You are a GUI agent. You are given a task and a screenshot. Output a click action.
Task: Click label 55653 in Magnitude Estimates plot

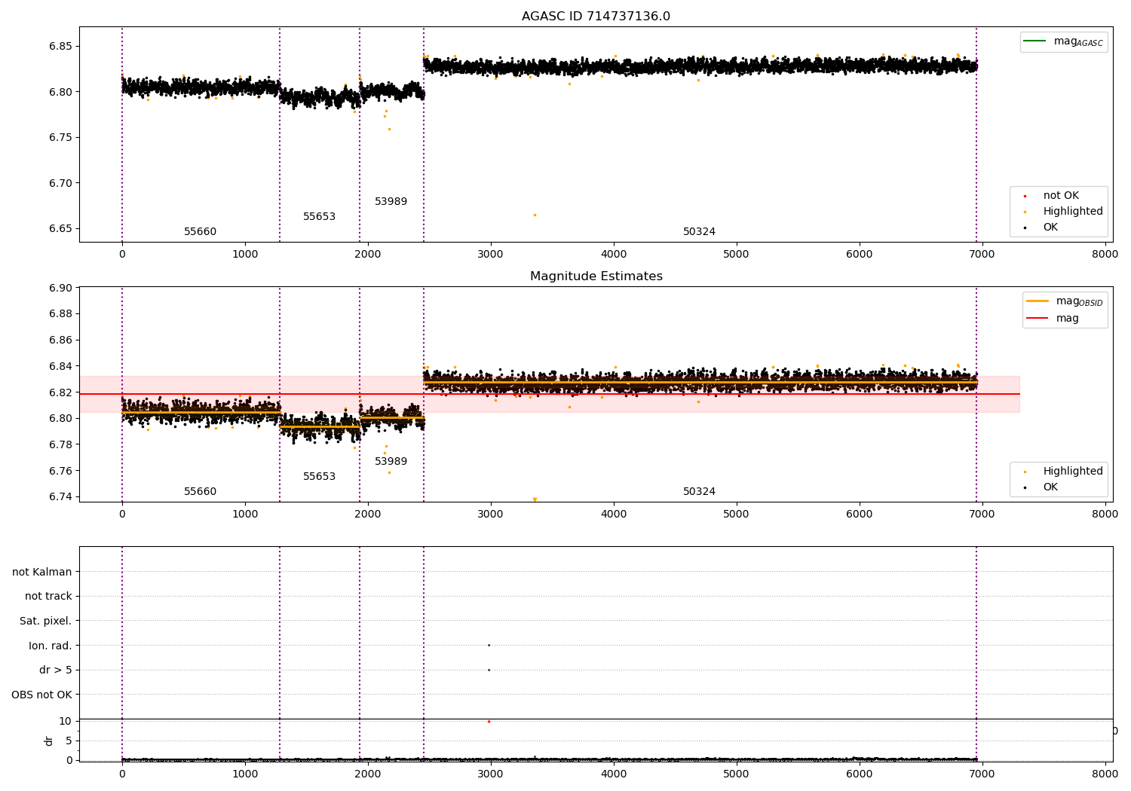click(x=319, y=477)
